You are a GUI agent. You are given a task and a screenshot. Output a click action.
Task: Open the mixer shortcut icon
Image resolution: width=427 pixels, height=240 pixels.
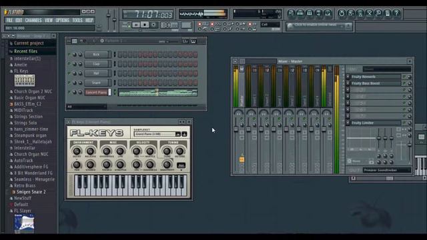coord(328,13)
